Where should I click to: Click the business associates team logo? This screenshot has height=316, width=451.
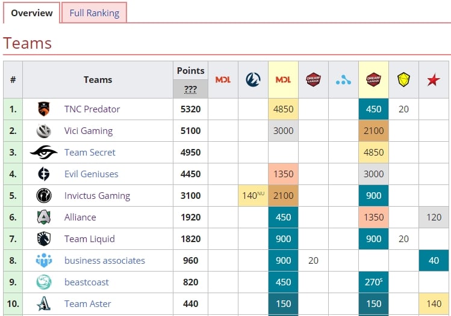(x=44, y=261)
